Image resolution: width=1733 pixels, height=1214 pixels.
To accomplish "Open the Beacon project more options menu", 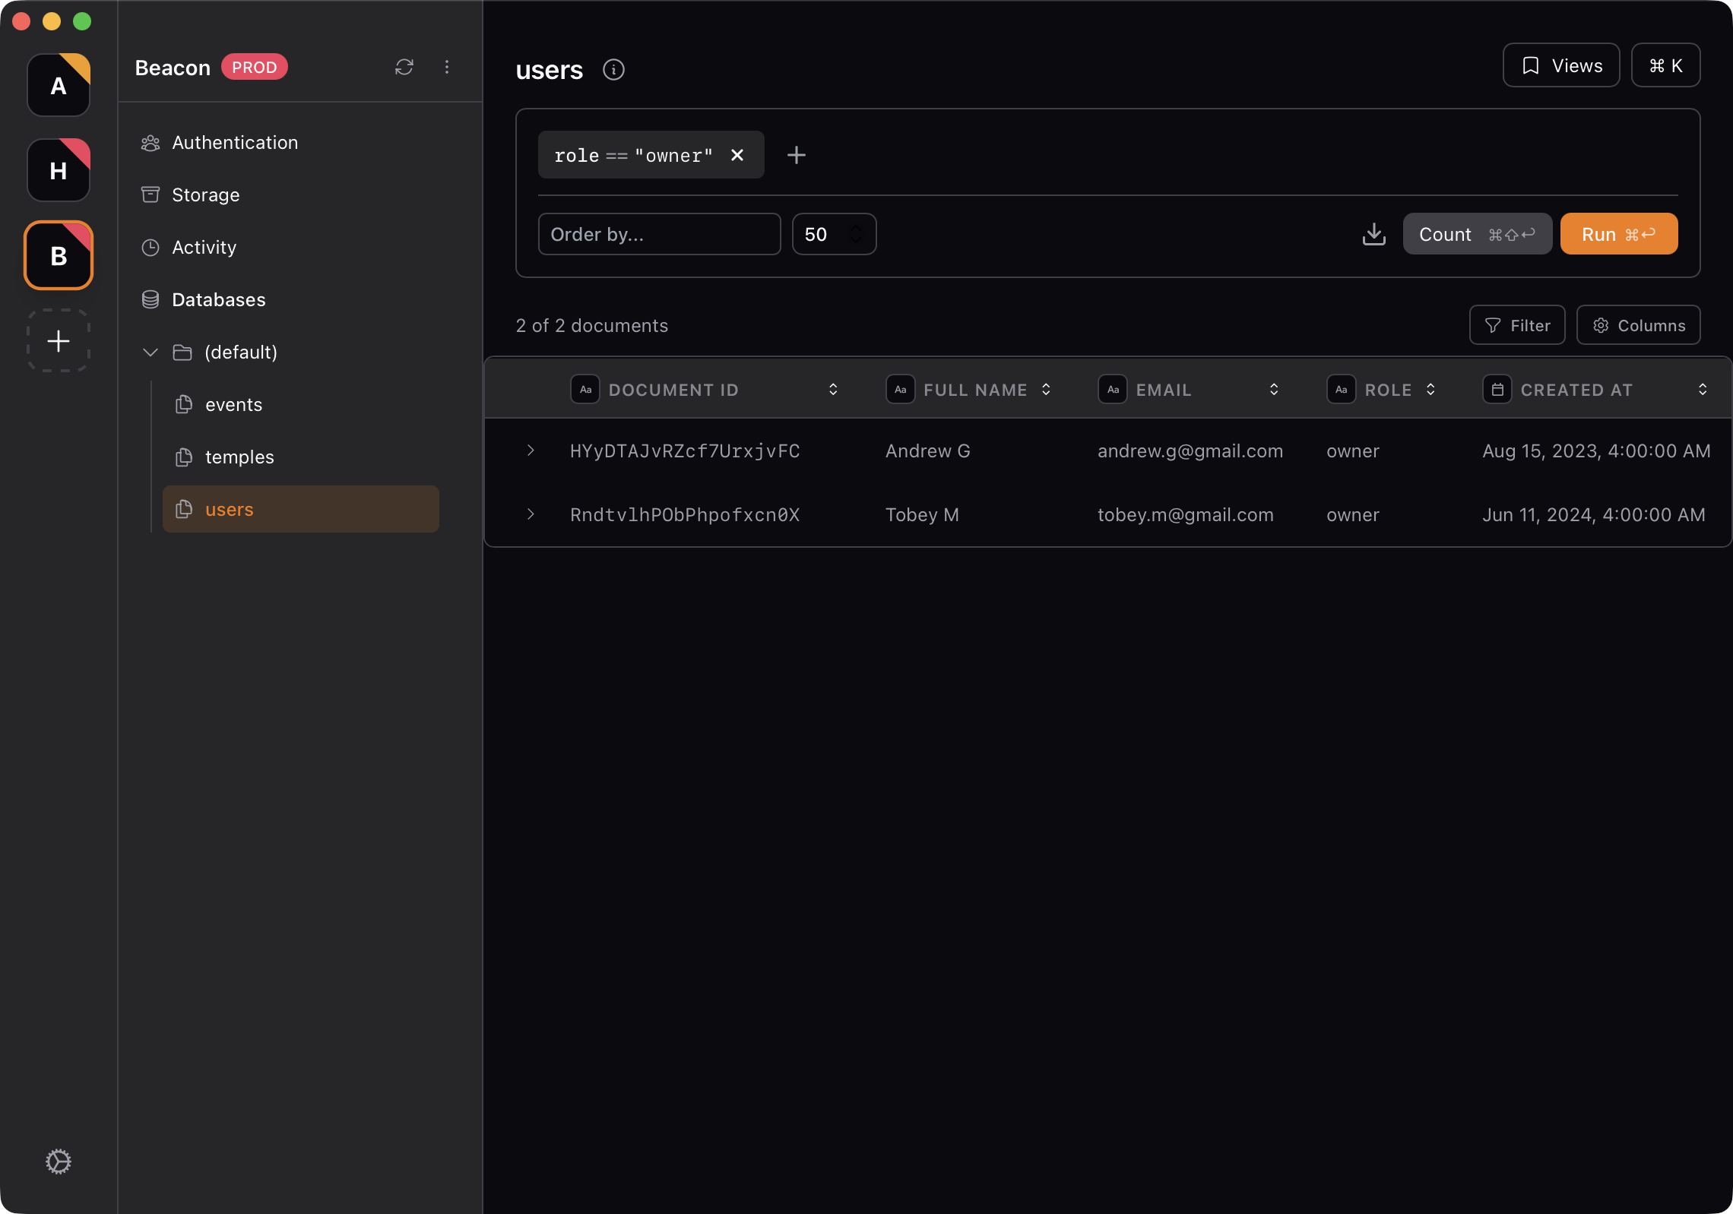I will pyautogui.click(x=447, y=67).
